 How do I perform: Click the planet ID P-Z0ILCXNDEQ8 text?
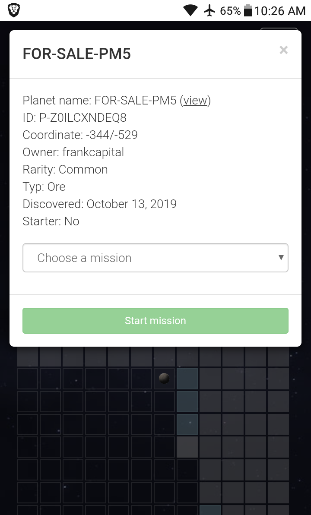(75, 118)
